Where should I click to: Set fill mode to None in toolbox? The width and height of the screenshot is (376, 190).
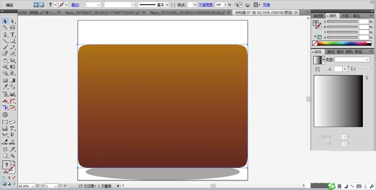[x=14, y=178]
